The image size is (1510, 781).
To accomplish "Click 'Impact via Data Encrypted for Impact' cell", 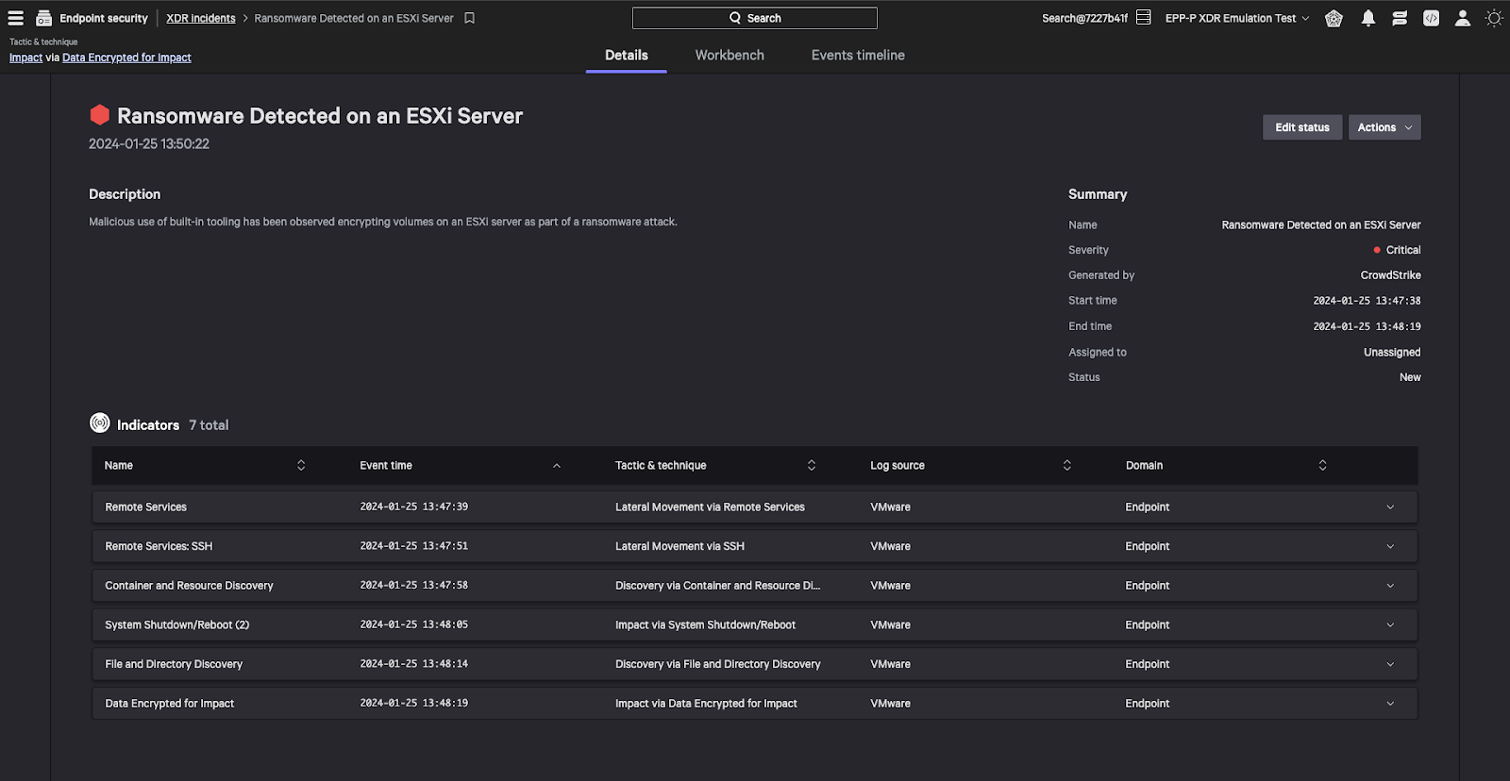I will click(706, 704).
